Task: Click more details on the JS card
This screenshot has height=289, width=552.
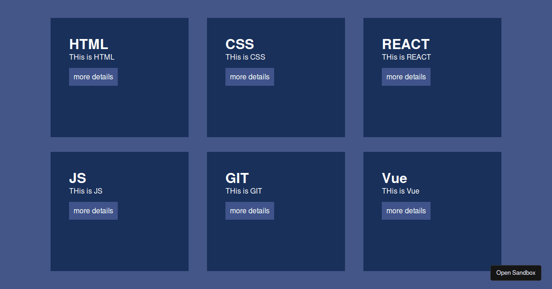Action: (93, 211)
